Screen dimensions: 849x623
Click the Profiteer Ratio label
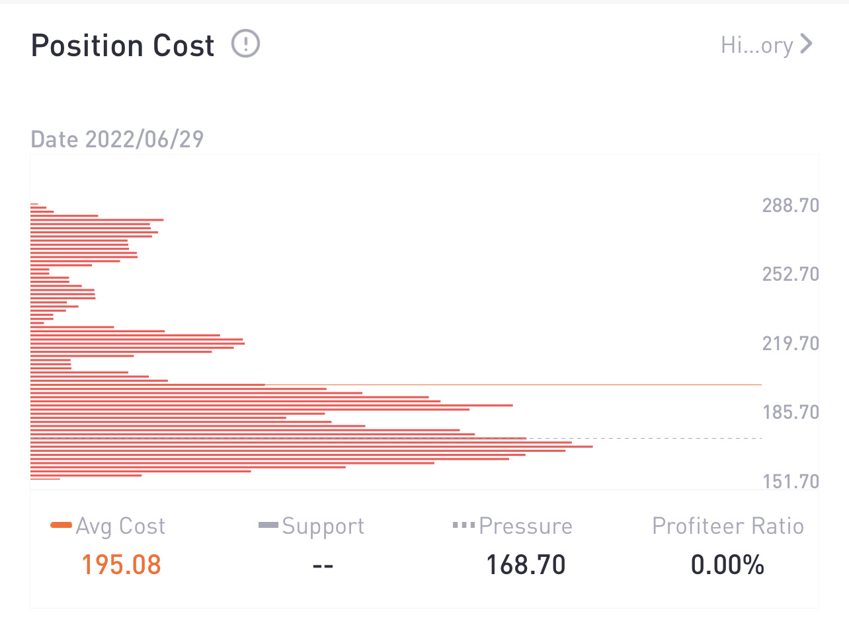[x=728, y=526]
